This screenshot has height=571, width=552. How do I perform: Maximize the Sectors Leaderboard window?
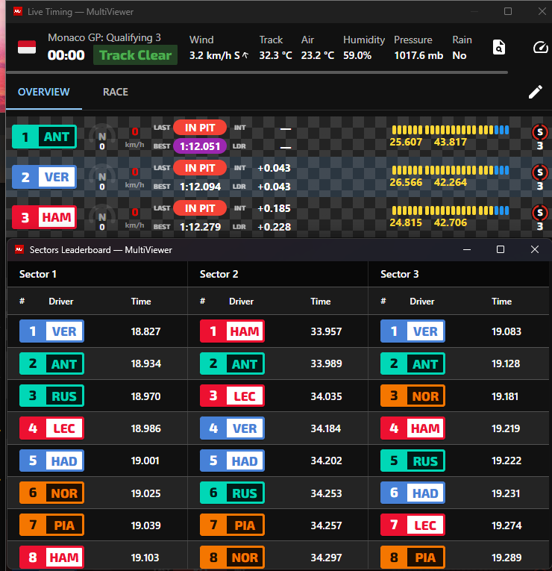point(501,249)
